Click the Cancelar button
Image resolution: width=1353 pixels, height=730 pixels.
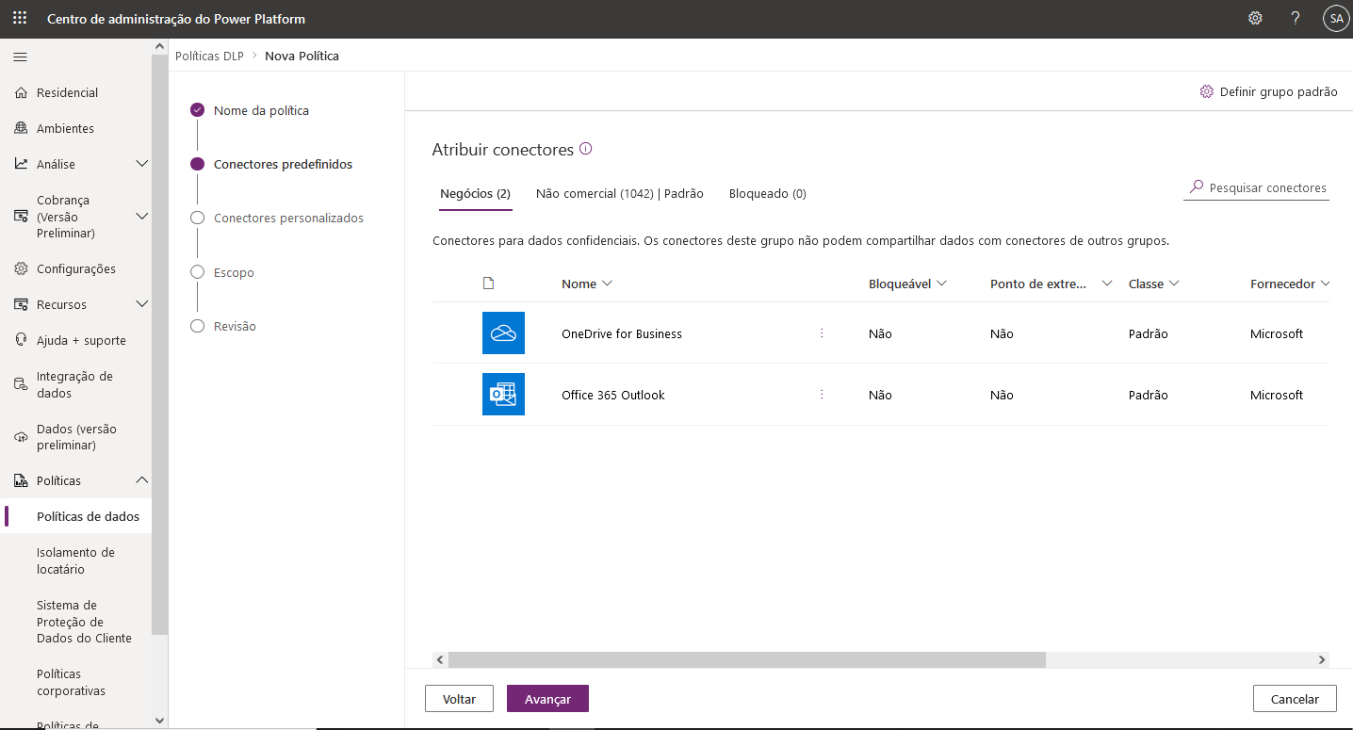(x=1295, y=699)
